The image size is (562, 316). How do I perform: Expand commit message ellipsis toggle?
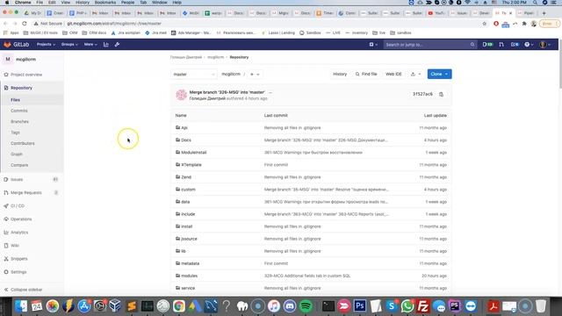click(270, 92)
